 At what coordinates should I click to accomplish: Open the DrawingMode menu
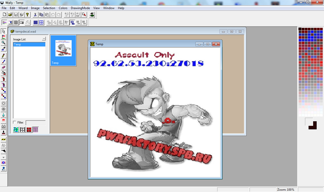click(80, 8)
